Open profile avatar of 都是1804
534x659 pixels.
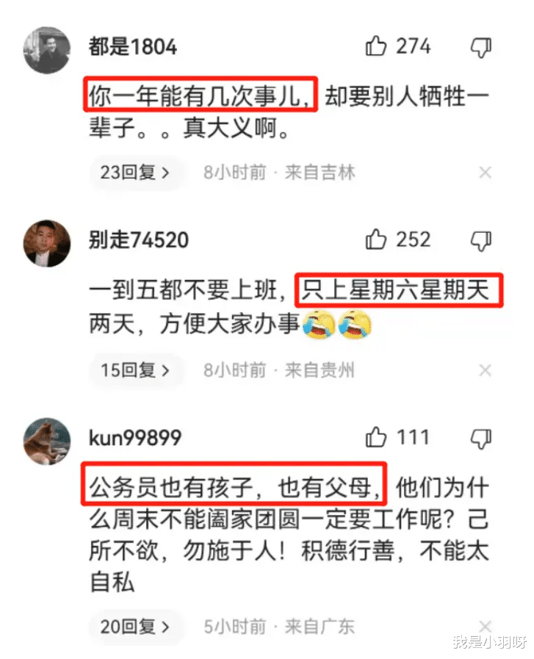[46, 50]
